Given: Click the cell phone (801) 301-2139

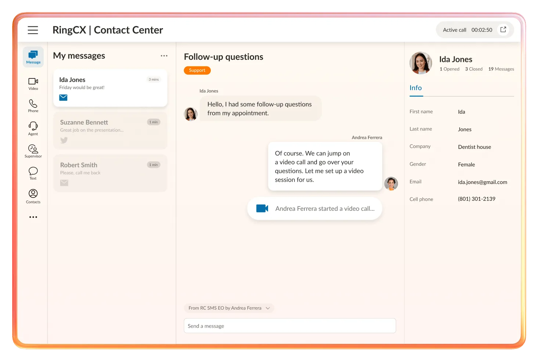Looking at the screenshot, I should click(x=477, y=199).
